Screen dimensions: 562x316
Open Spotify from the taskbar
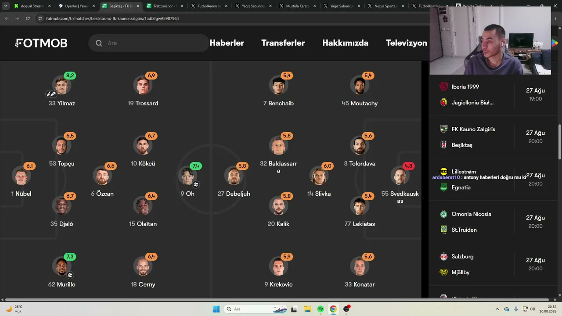(320, 309)
